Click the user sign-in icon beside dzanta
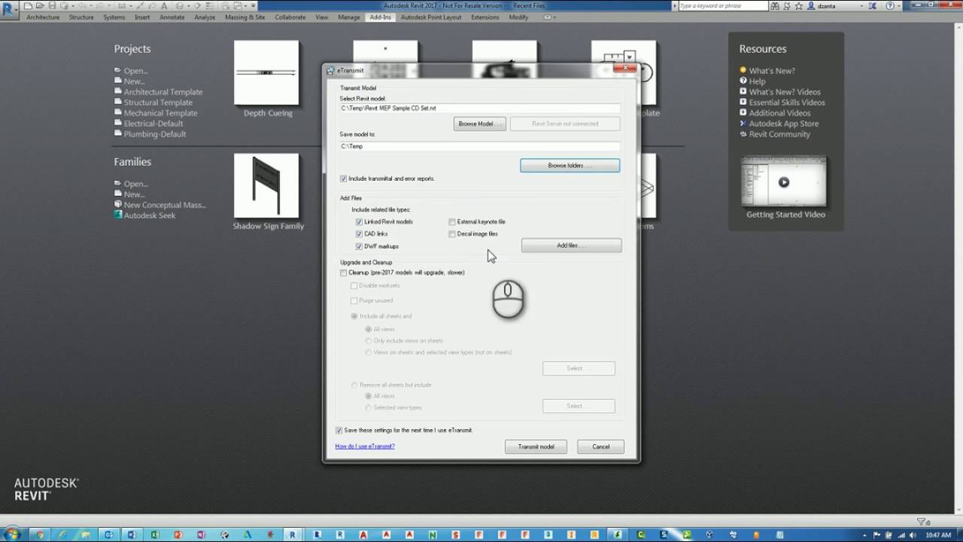 click(x=811, y=6)
